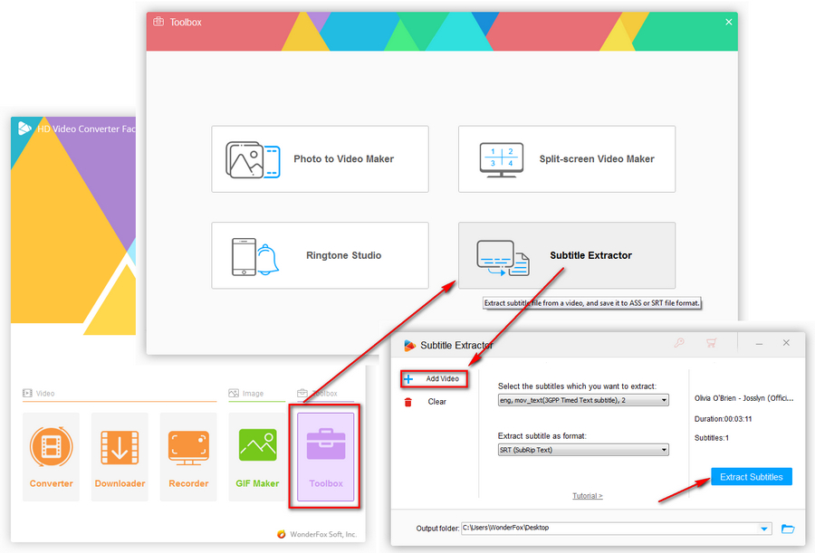The image size is (815, 553).
Task: Minimize the Subtitle Extractor window
Action: 760,344
